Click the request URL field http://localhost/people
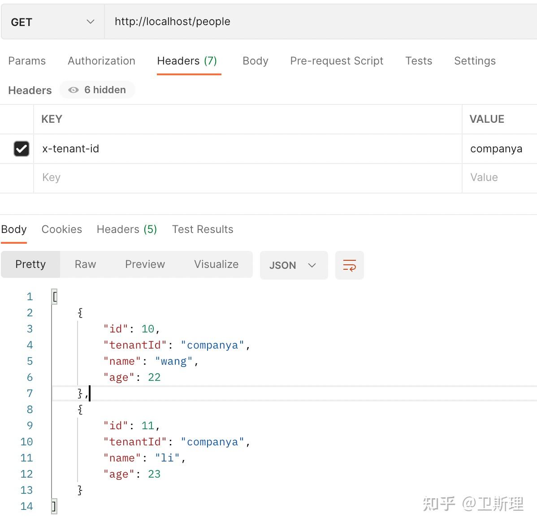The height and width of the screenshot is (526, 537). [320, 22]
